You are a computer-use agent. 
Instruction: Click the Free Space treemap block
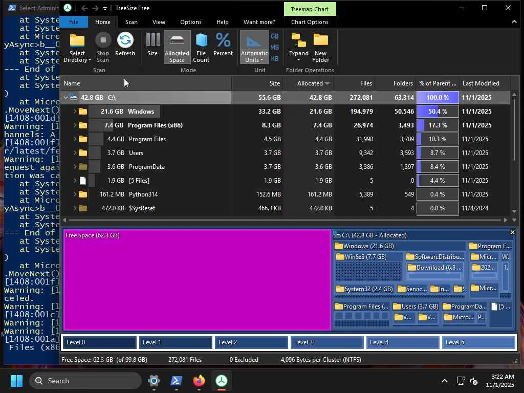pyautogui.click(x=197, y=280)
